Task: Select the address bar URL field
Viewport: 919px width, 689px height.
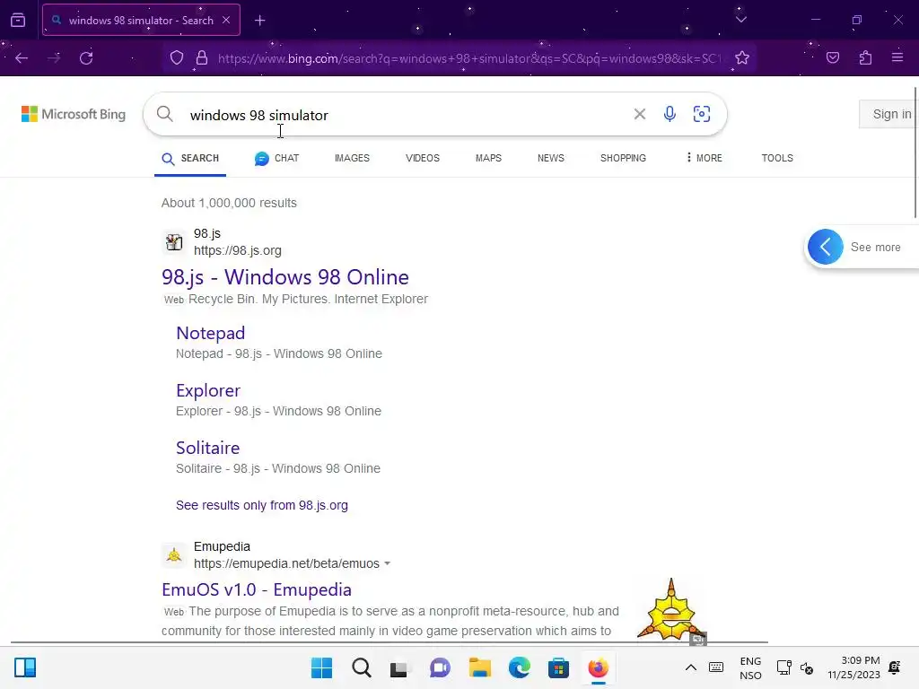Action: click(468, 58)
